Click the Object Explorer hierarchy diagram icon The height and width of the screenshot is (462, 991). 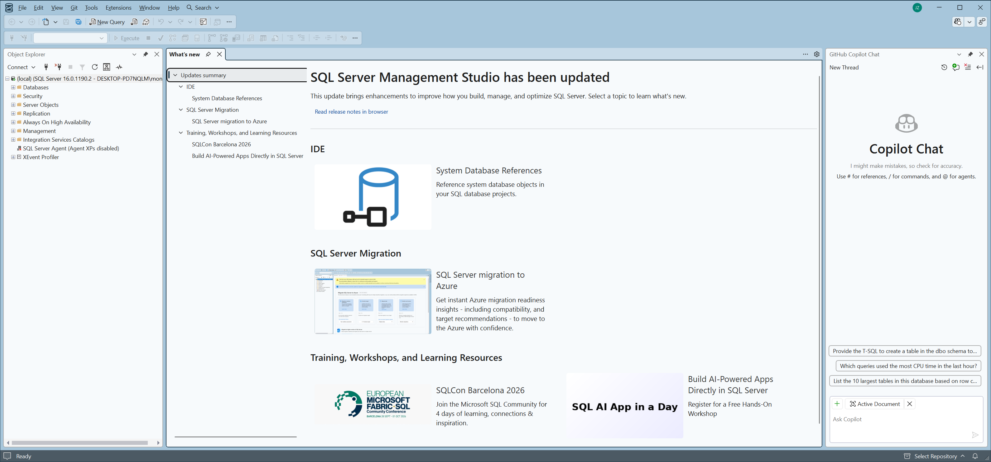(107, 67)
